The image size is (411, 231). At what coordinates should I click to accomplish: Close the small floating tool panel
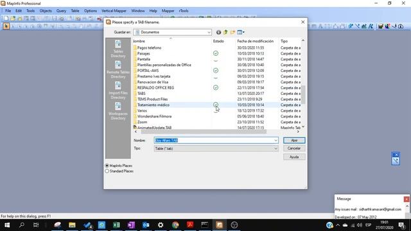pyautogui.click(x=396, y=155)
